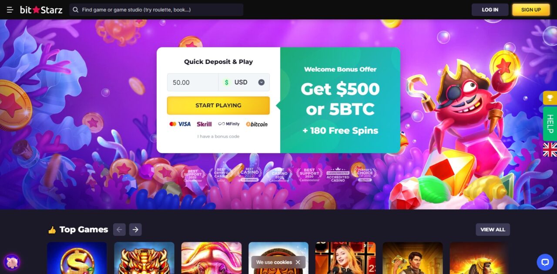Image resolution: width=557 pixels, height=274 pixels.
Task: Click VIEW ALL for Top Games
Action: [x=493, y=229]
